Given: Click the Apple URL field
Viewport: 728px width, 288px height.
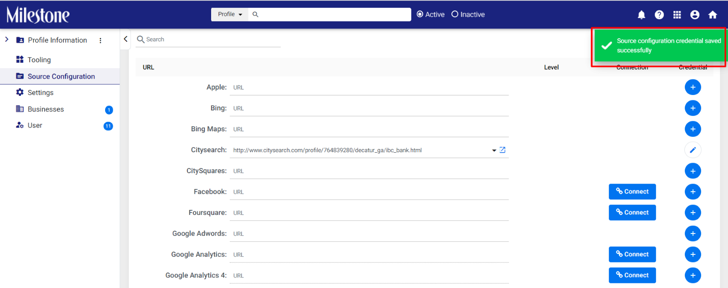Looking at the screenshot, I should click(369, 87).
